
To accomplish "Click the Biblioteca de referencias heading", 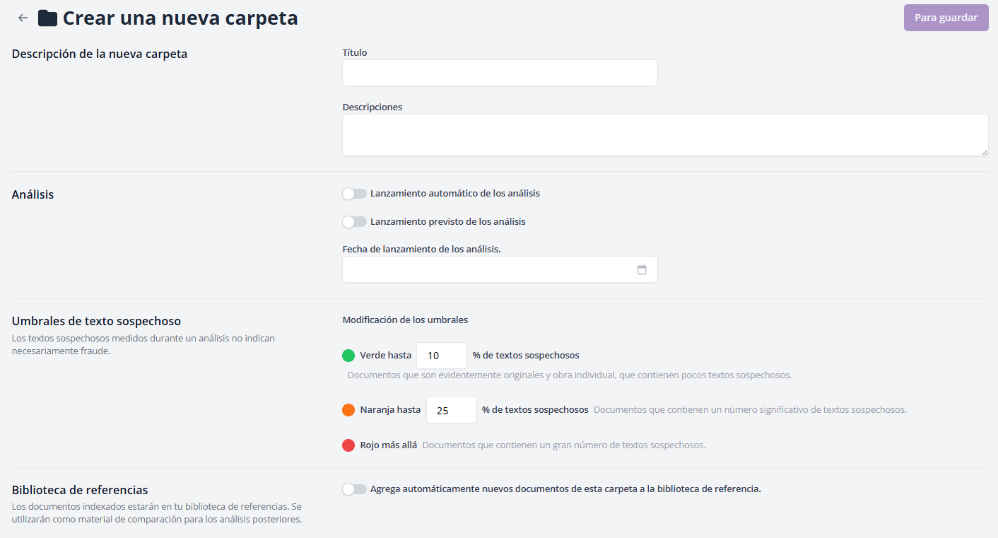I will coord(80,490).
